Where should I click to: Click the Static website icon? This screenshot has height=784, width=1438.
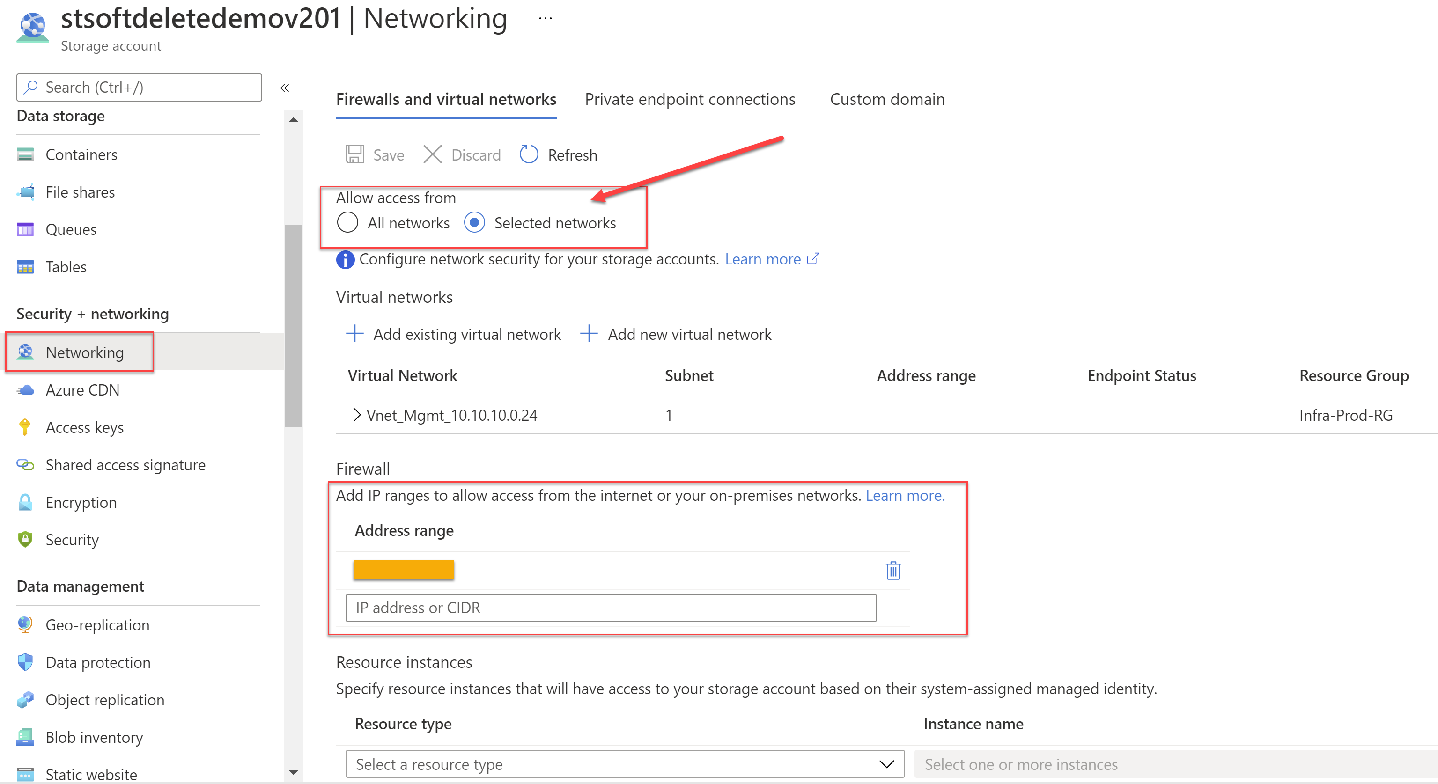(25, 775)
